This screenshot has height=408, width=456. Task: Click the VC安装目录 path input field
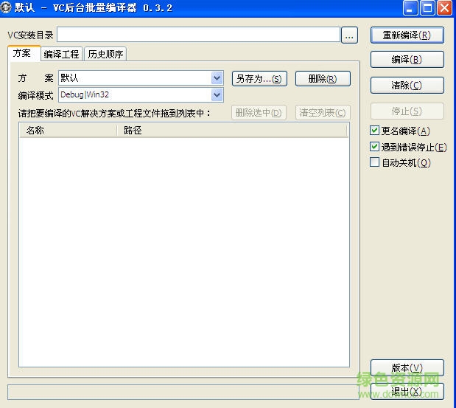(x=198, y=35)
